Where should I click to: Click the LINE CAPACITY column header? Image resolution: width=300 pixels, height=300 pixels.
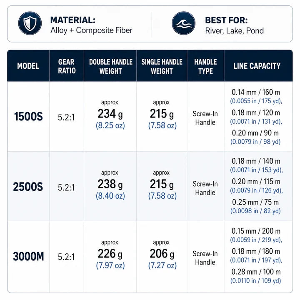click(x=257, y=66)
